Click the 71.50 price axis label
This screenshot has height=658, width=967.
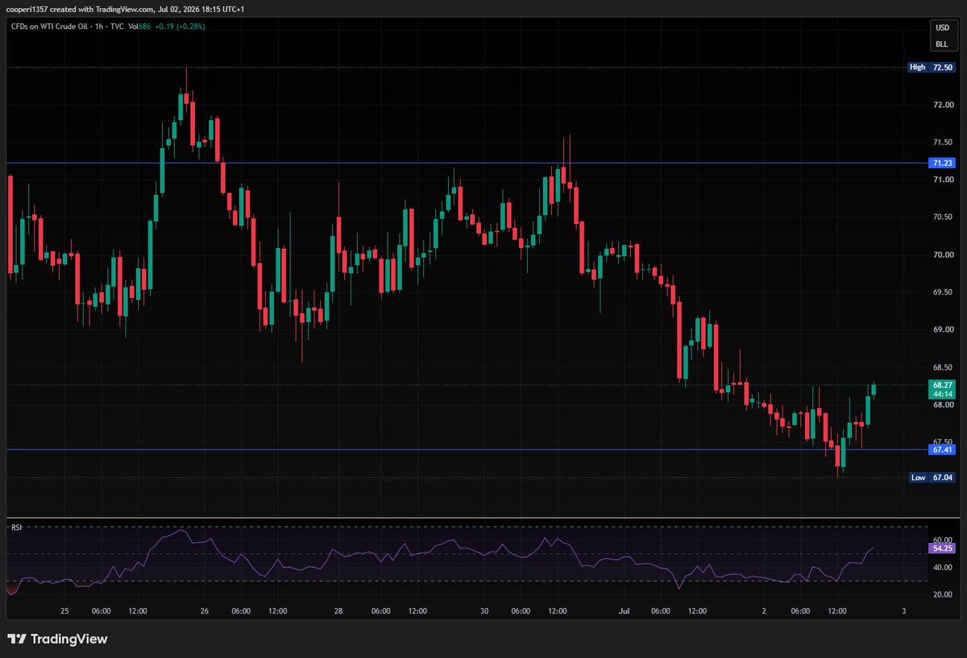[x=942, y=143]
